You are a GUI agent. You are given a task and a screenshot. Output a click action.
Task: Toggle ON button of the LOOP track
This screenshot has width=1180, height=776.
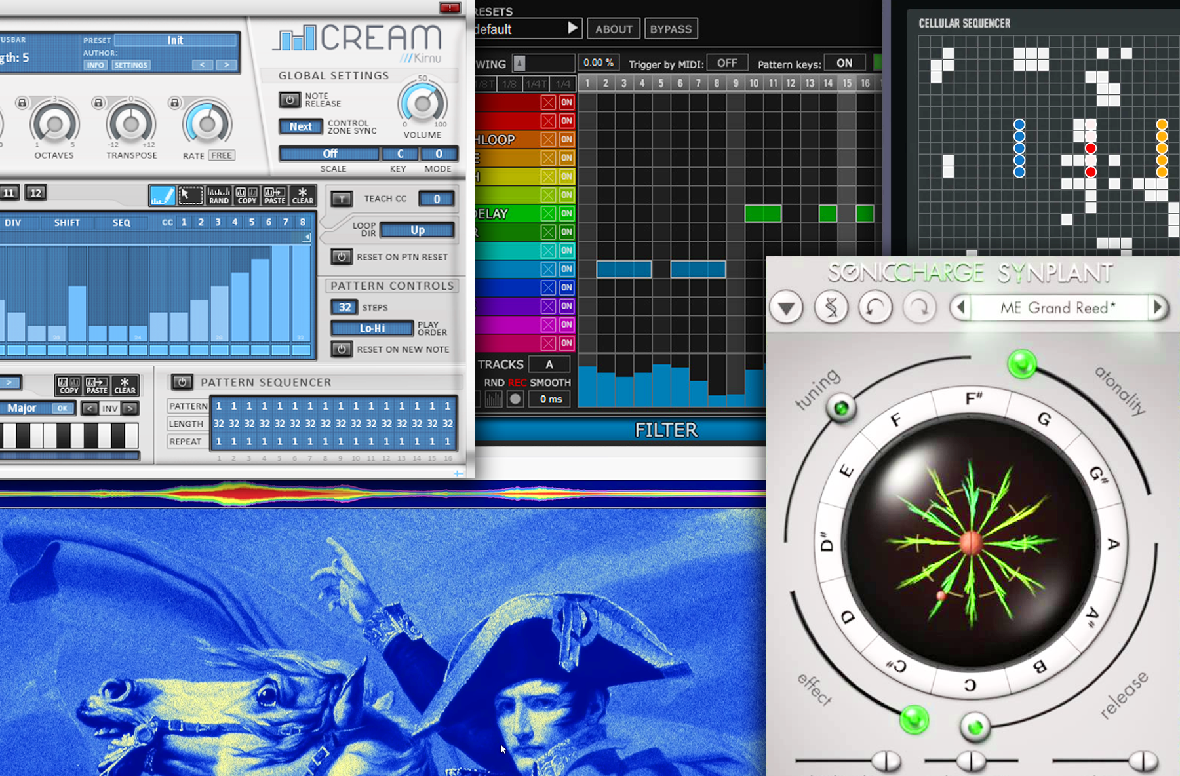566,139
